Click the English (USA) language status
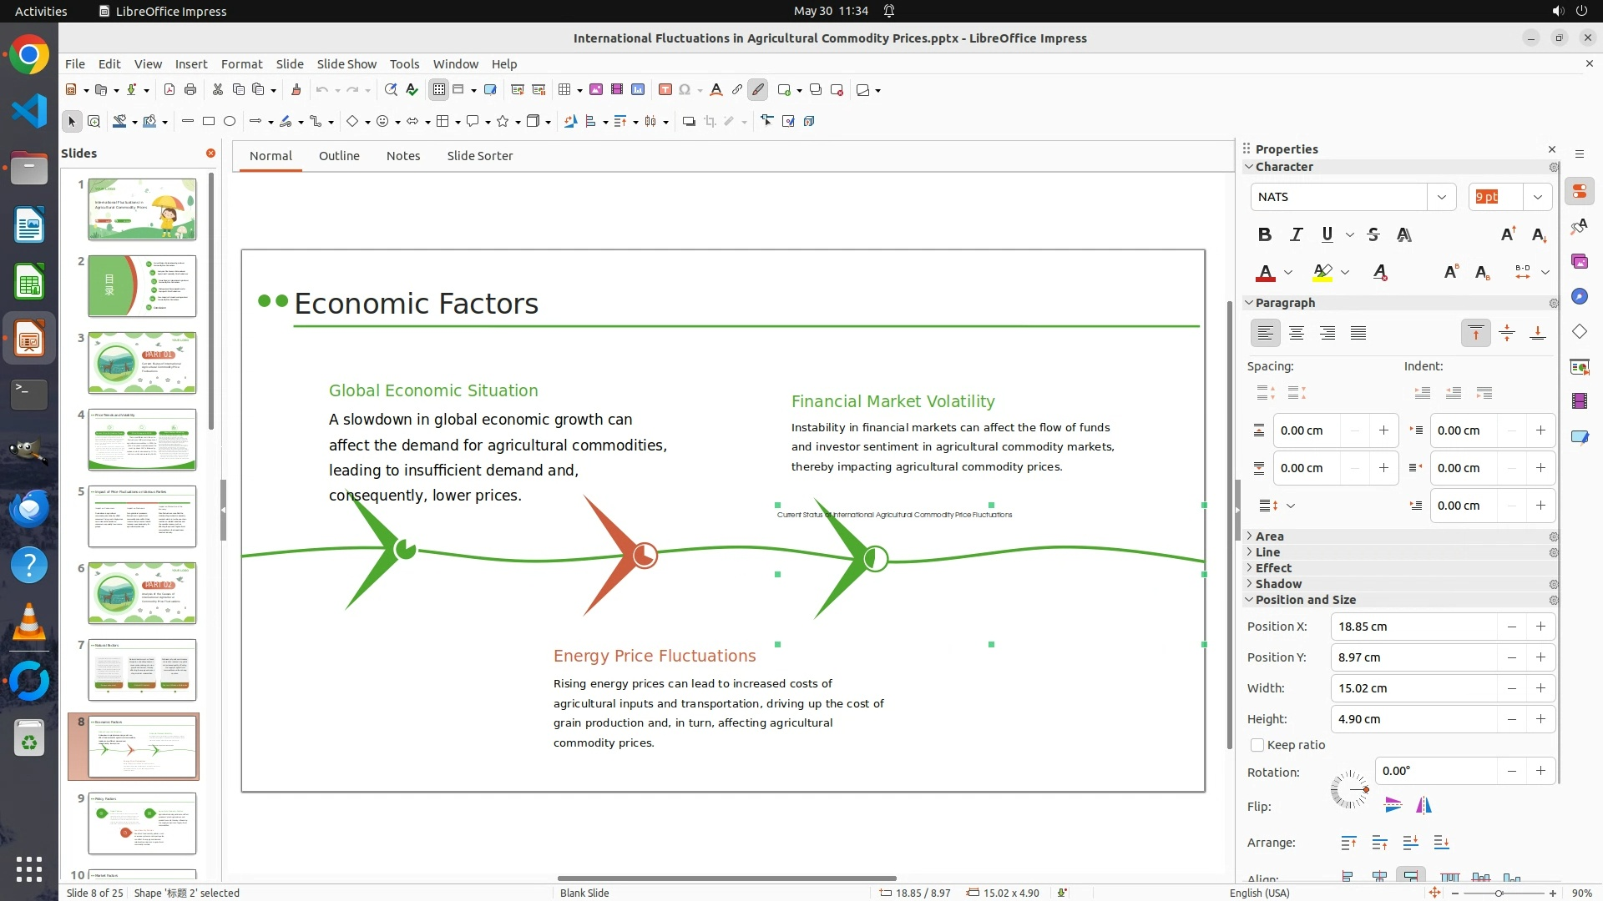1603x901 pixels. tap(1259, 893)
